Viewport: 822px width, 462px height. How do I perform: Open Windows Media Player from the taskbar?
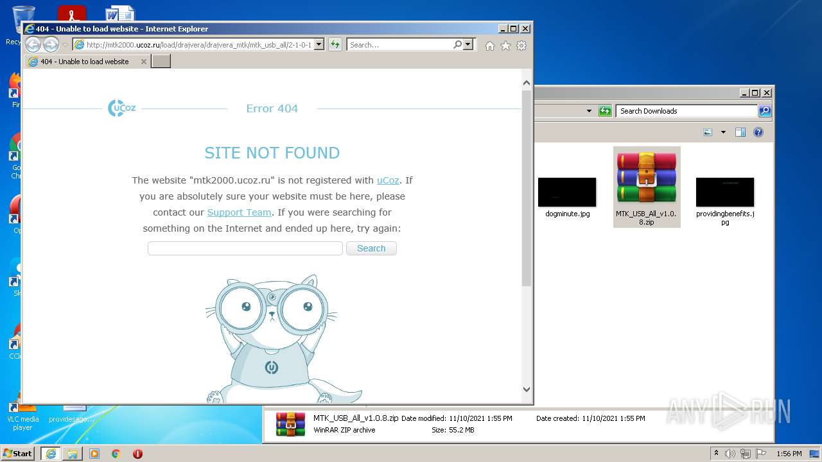[94, 454]
